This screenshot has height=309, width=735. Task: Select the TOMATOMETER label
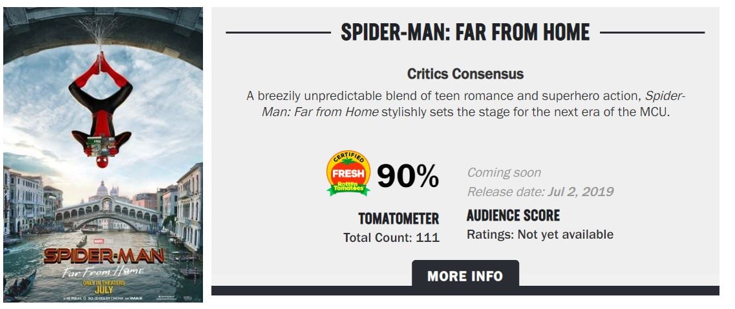[x=399, y=219]
